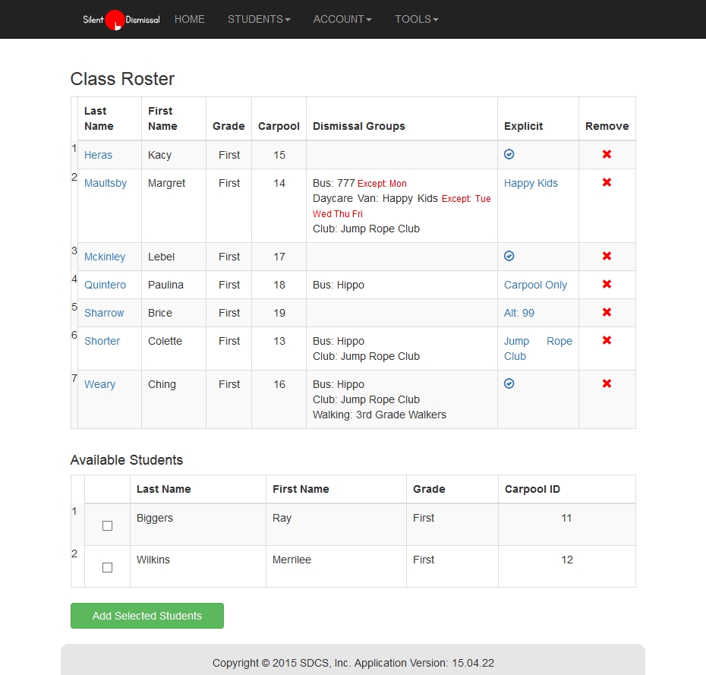
Task: Click the explicit check icon for Weary
Action: tap(509, 384)
